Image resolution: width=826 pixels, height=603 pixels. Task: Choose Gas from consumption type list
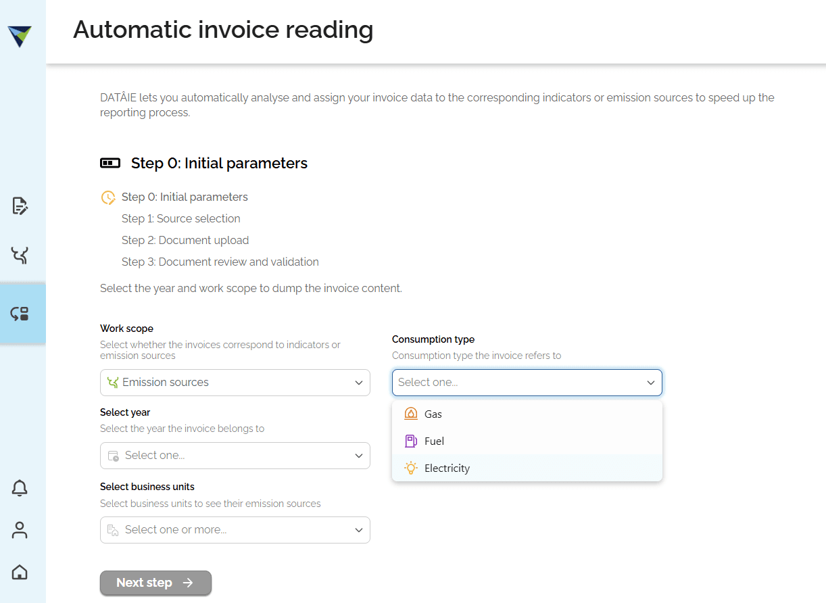tap(527, 414)
